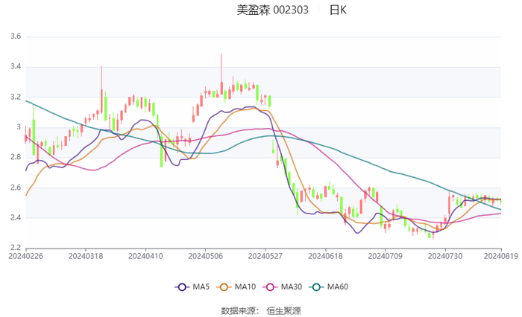
Task: Click the 20240709 date axis label
Action: 382,256
